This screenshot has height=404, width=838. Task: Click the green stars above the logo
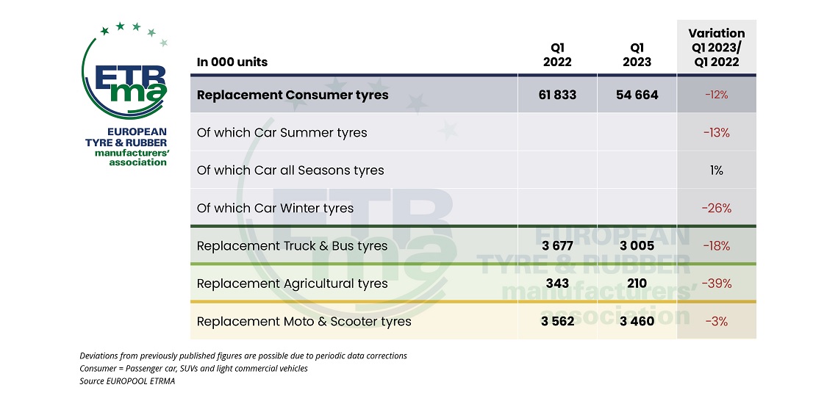point(134,32)
